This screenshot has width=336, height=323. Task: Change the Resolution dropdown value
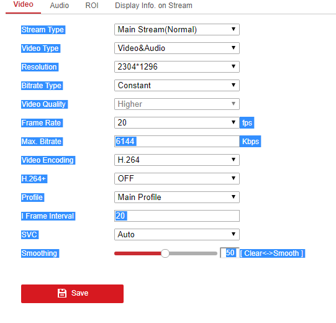click(x=177, y=67)
